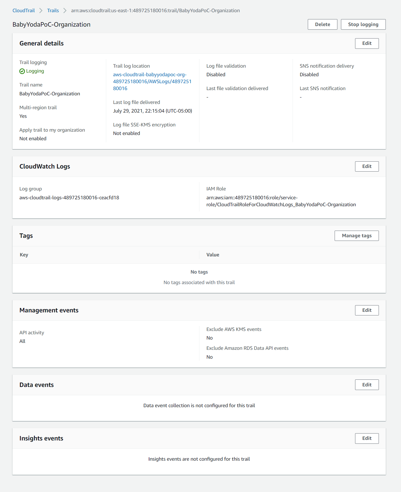Screen dimensions: 401x492
Task: Click the Log file validation Disabled value
Action: [216, 75]
